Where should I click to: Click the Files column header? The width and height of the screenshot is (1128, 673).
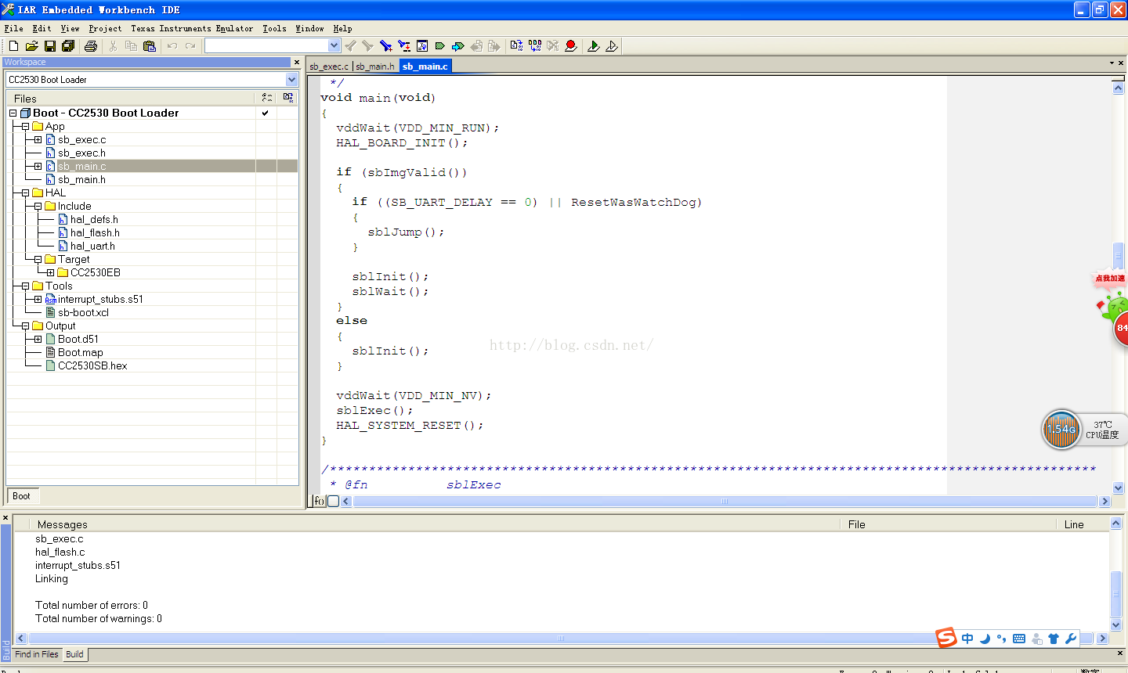[x=131, y=99]
